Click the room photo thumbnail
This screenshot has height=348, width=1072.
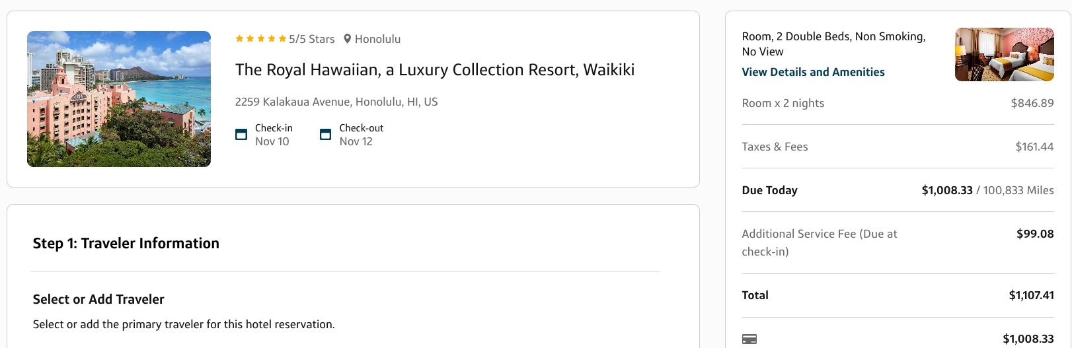[1005, 54]
